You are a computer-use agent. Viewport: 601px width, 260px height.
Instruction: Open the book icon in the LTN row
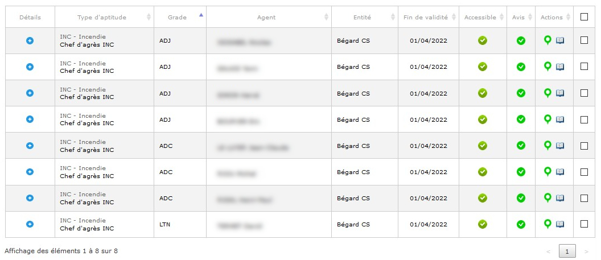pyautogui.click(x=560, y=224)
